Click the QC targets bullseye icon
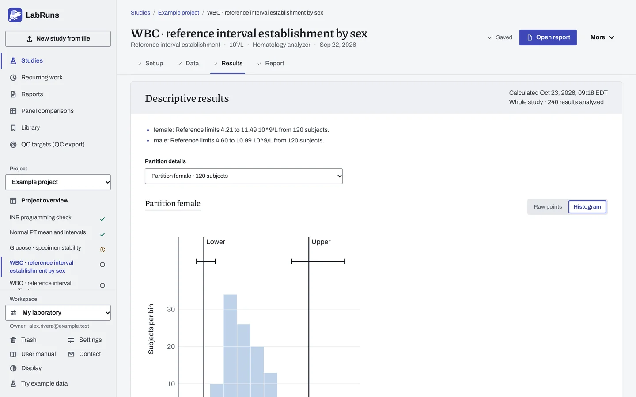 [x=13, y=145]
